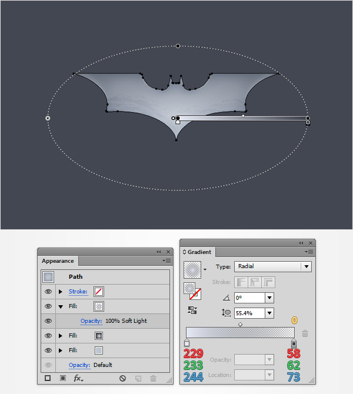Toggle visibility of the third Fill row

click(x=48, y=350)
